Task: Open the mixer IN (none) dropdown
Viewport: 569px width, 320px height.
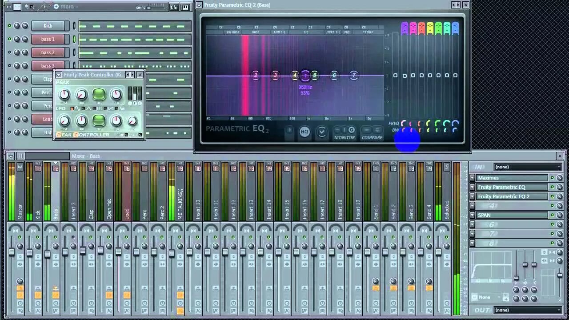Action: pos(528,167)
